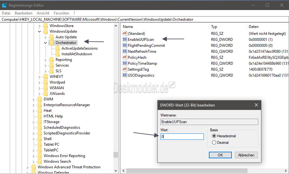Open the ? help menu

[x=74, y=13]
